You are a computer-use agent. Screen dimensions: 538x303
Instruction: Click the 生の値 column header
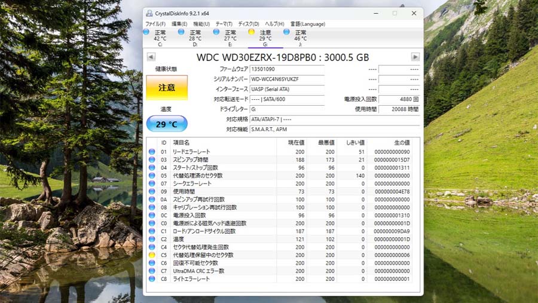[x=402, y=142]
